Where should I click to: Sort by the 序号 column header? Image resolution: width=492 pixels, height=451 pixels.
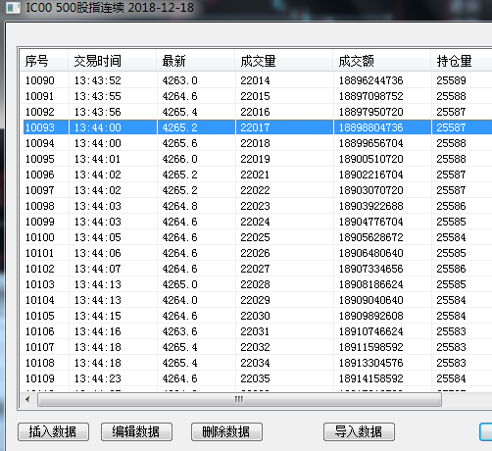coord(44,61)
